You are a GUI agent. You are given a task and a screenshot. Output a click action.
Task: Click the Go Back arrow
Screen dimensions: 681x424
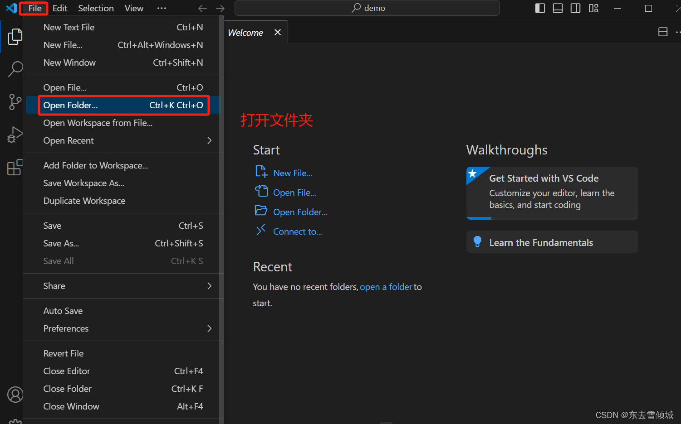click(x=202, y=8)
